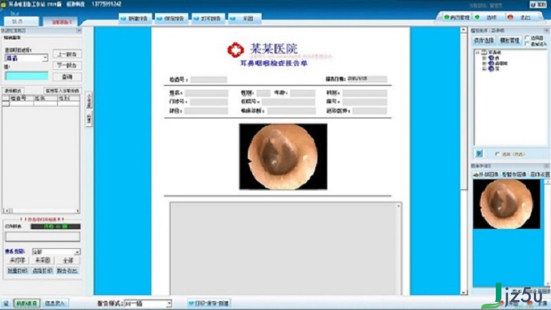Close the left query panel with its X
This screenshot has width=551, height=310.
[79, 31]
